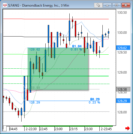The height and width of the screenshot is (134, 133).
Task: Click the CQG chart icon in title bar
Action: 5,5
